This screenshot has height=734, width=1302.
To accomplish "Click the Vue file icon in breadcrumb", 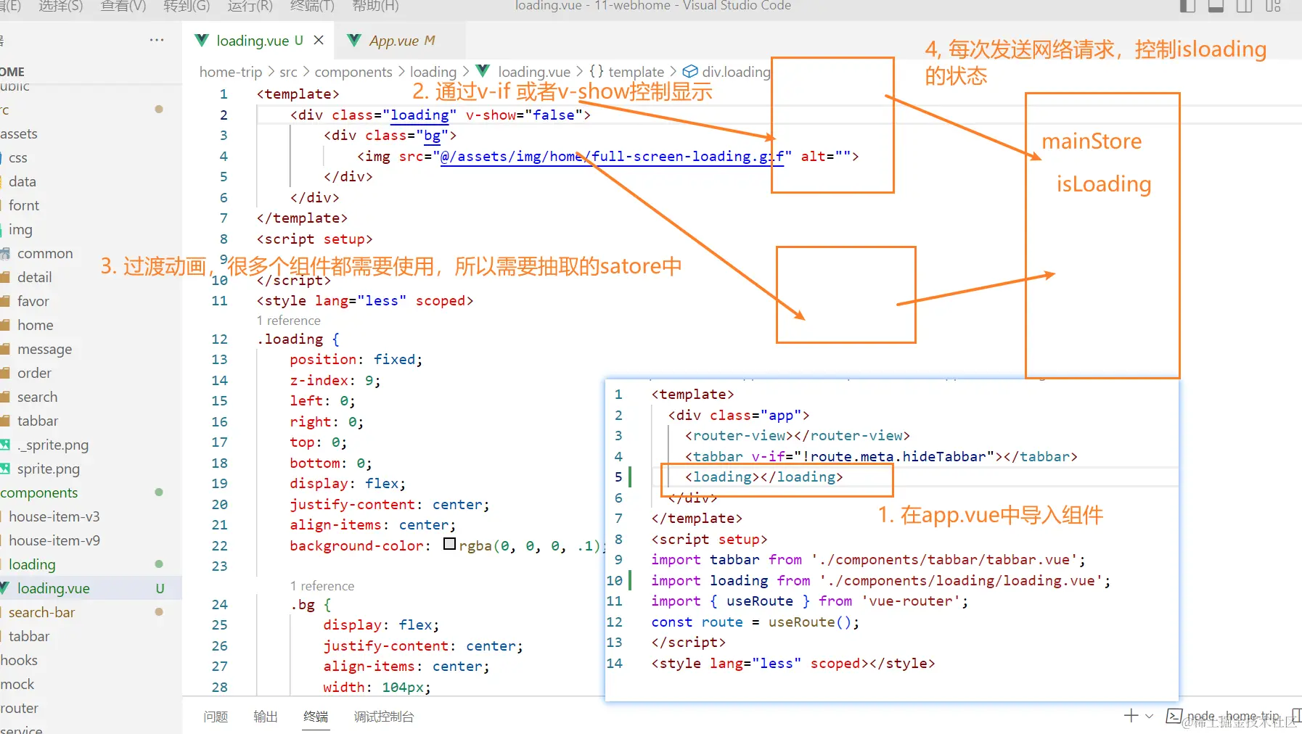I will 483,71.
